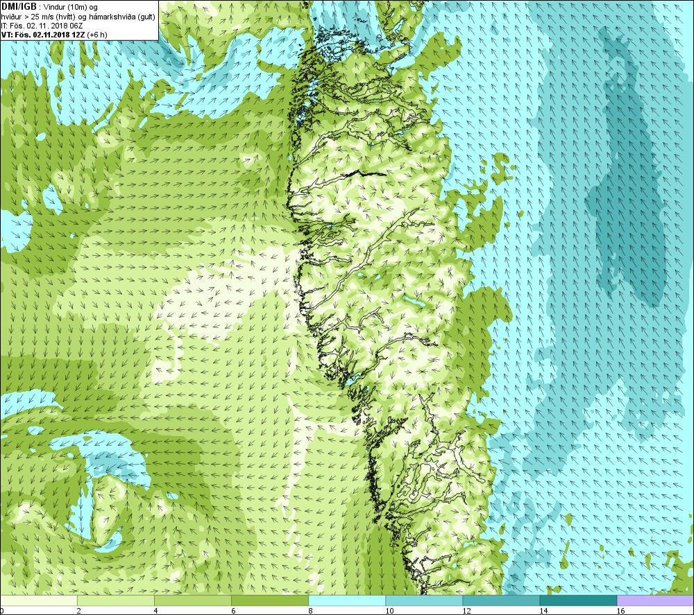694x615 pixels.
Task: Click the scale label '12'
Action: (x=466, y=611)
